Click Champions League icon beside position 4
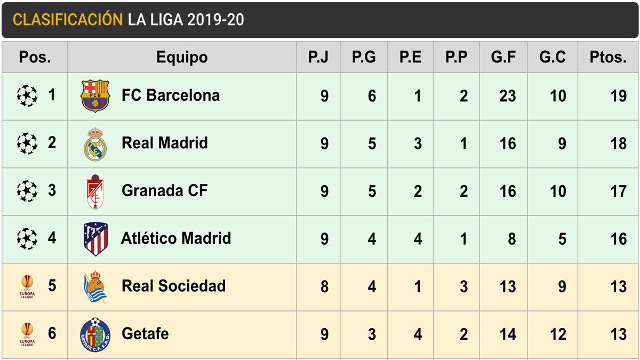640x360 pixels. (27, 238)
